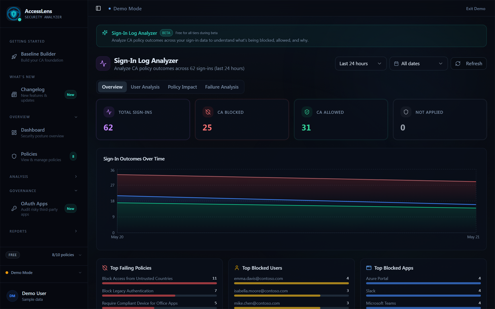The height and width of the screenshot is (309, 495).
Task: Click the New badge beside Changelog
Action: (71, 95)
